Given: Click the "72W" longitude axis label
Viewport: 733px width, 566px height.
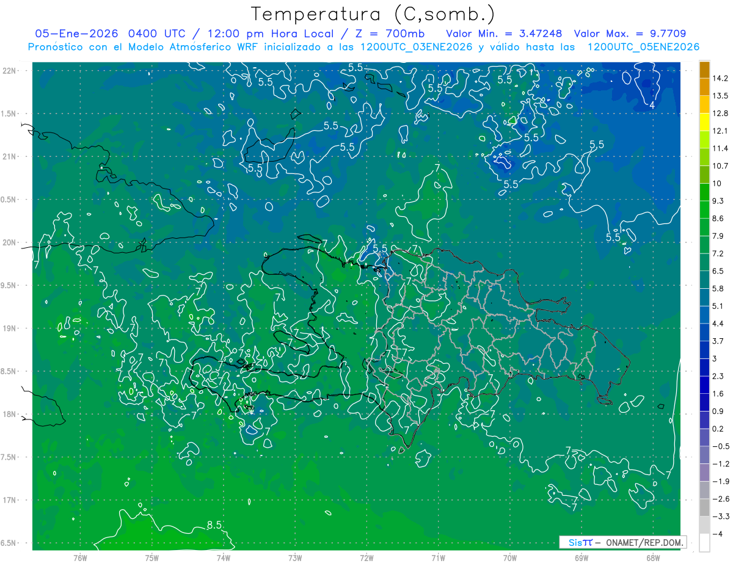Looking at the screenshot, I should 366,558.
